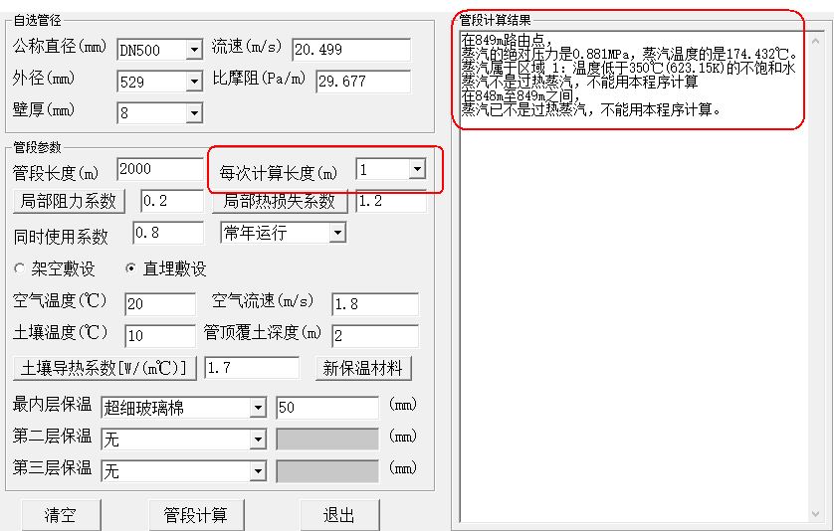Expand the 最内层保温 超细玻璃棉 dropdown

coord(258,408)
